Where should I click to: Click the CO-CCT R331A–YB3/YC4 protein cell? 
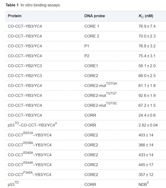point(30,134)
